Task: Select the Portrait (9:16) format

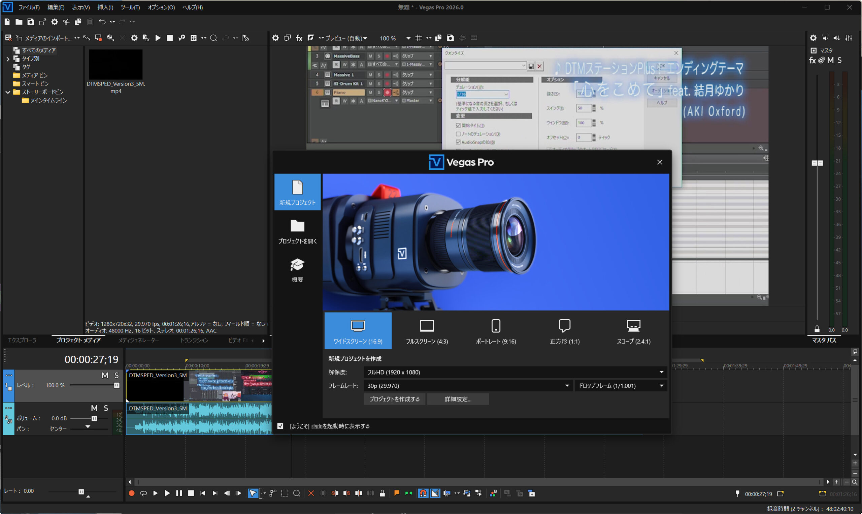Action: (496, 331)
